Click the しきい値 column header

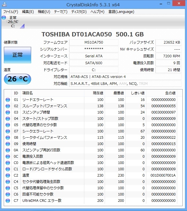136,93
